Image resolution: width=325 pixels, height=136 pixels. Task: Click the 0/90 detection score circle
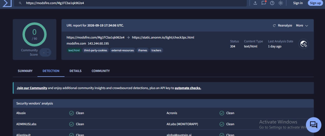point(34,34)
